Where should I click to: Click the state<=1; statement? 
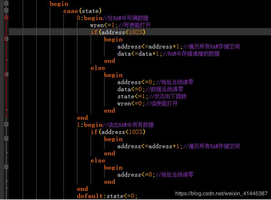(x=133, y=96)
